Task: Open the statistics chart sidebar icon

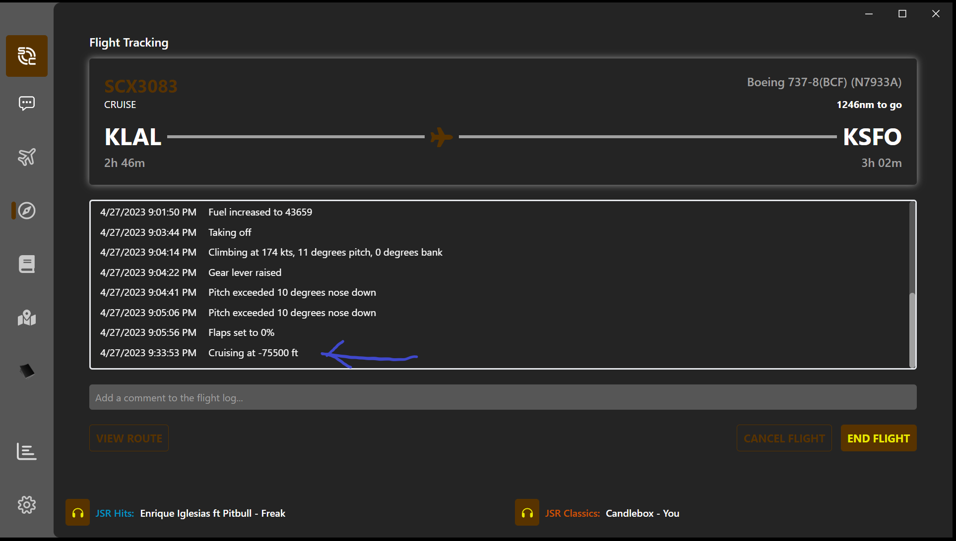Action: click(x=27, y=451)
